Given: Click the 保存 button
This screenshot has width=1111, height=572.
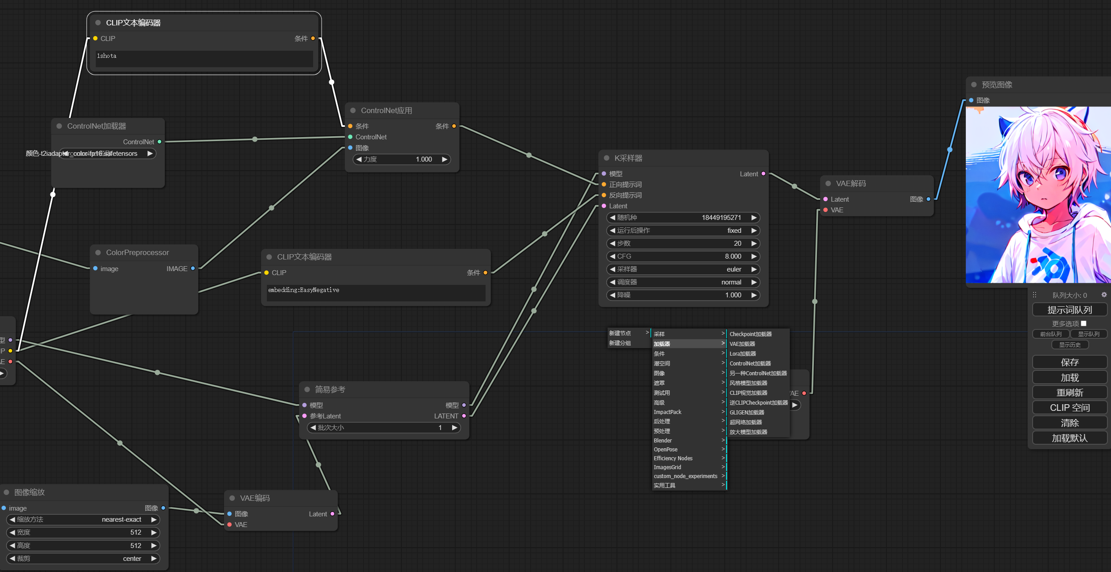Looking at the screenshot, I should pyautogui.click(x=1069, y=362).
